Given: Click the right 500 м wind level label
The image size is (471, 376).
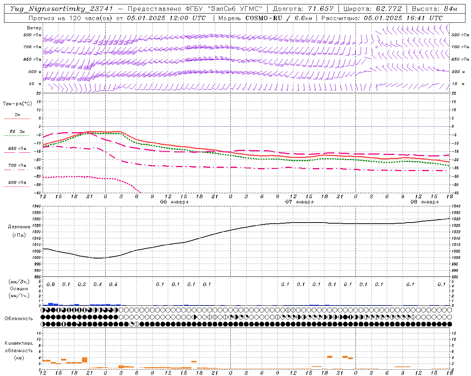Looking at the screenshot, I should click(458, 72).
